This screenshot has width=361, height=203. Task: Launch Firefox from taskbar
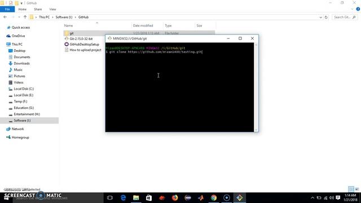tap(175, 198)
